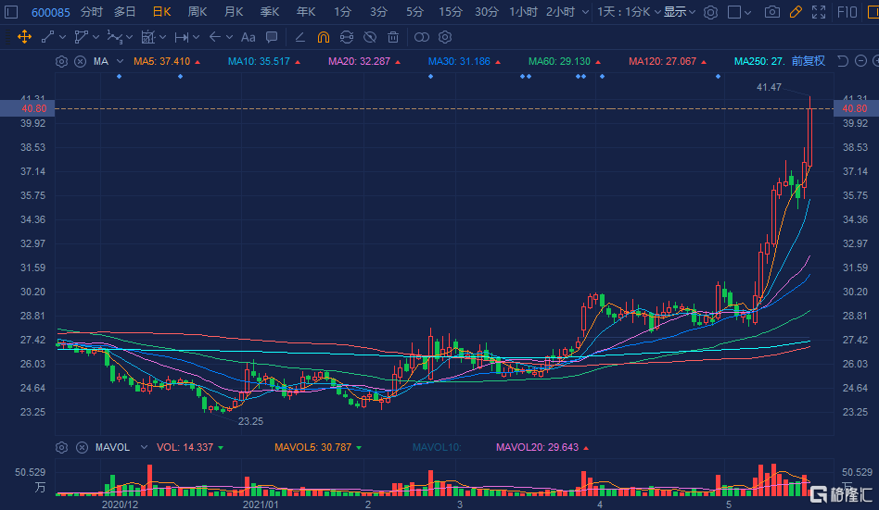The width and height of the screenshot is (879, 510).
Task: Click the undo zoom arrow icon
Action: [x=842, y=61]
